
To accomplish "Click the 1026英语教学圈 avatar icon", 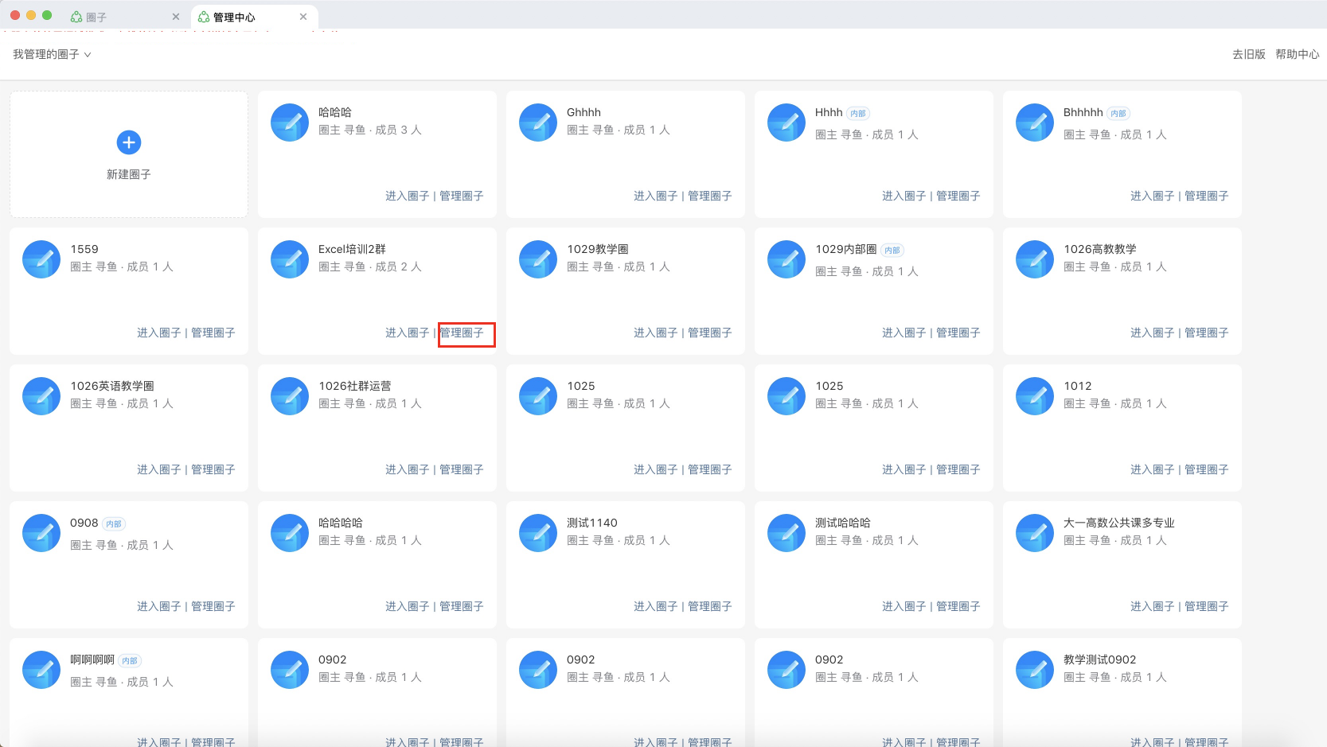I will [41, 396].
